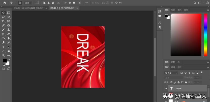Switch to the 图案 Patterns tab
The image size is (210, 102).
click(x=186, y=10)
